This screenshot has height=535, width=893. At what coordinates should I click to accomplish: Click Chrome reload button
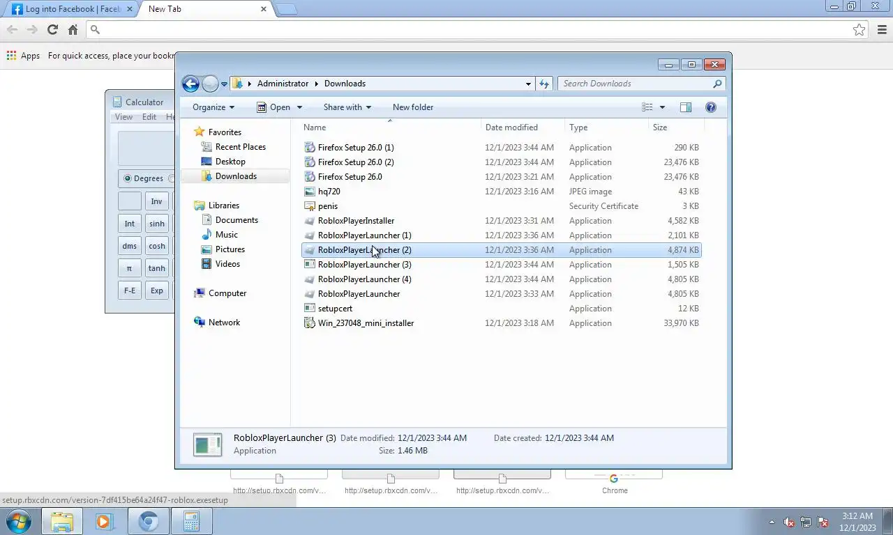pyautogui.click(x=52, y=29)
